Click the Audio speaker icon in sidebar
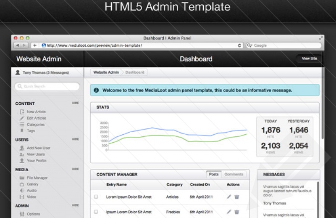The height and width of the screenshot is (218, 336). click(x=22, y=191)
